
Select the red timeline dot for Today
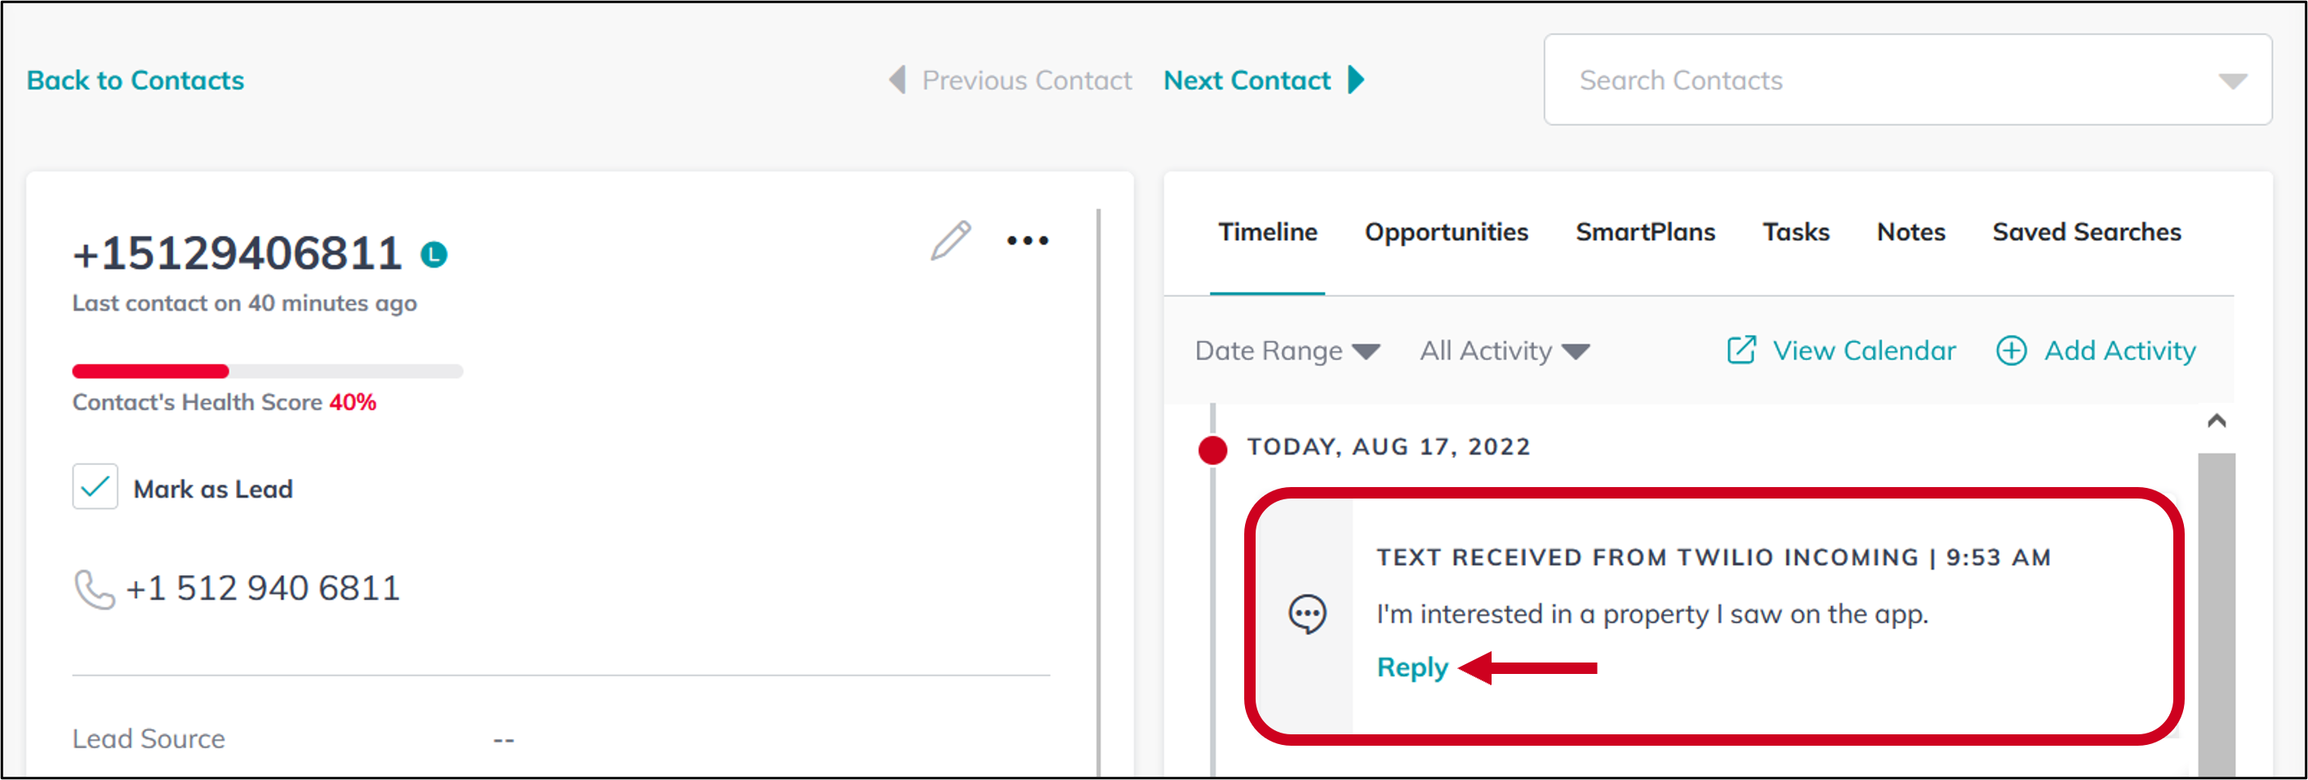[x=1212, y=450]
